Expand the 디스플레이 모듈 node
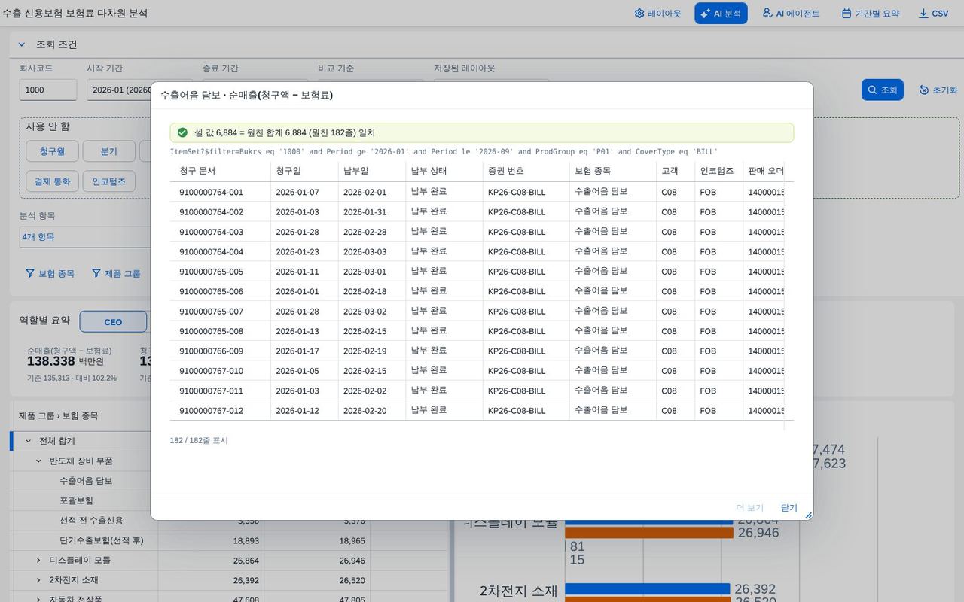 39,560
